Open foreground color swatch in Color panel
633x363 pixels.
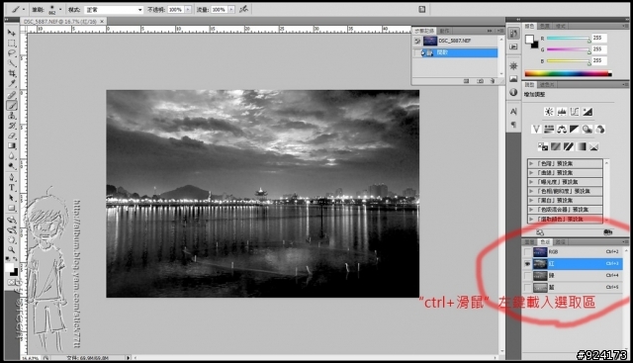click(529, 39)
